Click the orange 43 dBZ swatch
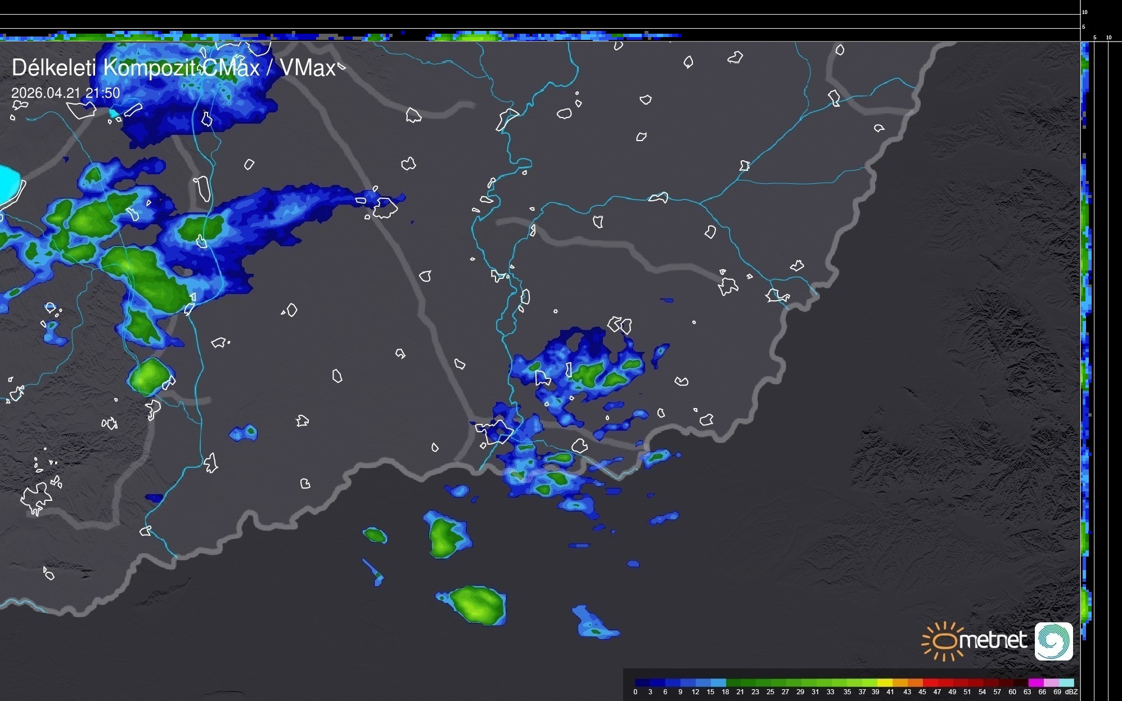Image resolution: width=1122 pixels, height=701 pixels. [x=915, y=682]
